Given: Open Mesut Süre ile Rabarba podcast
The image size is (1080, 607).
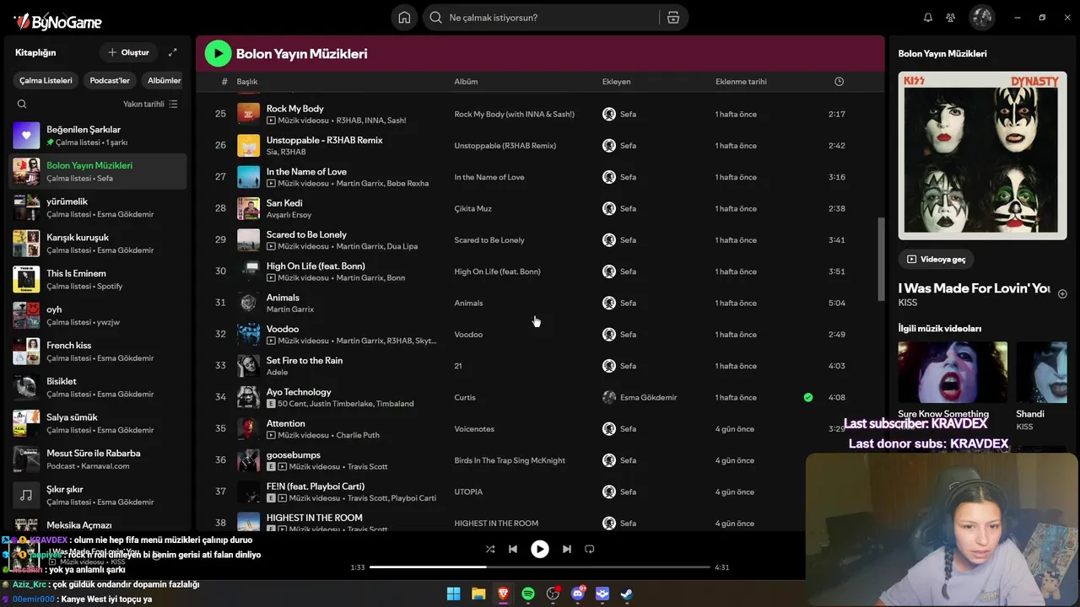Looking at the screenshot, I should [x=98, y=459].
